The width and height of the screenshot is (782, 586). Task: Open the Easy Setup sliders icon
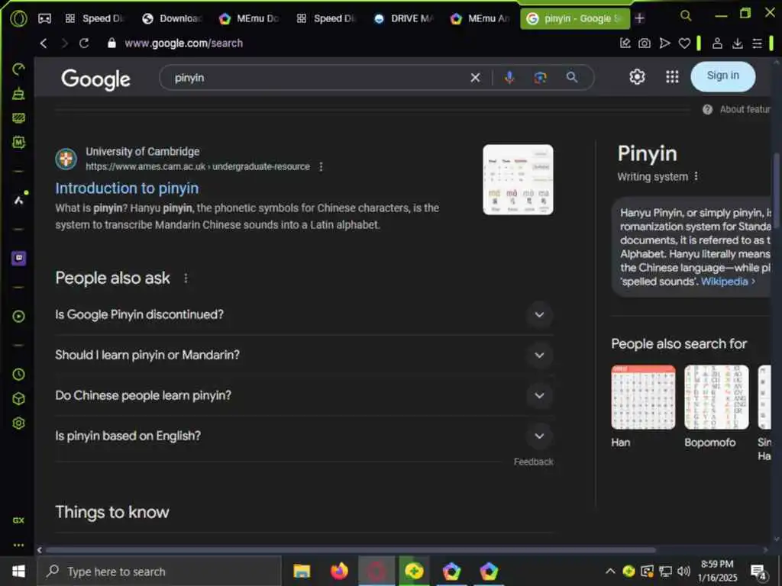point(757,43)
